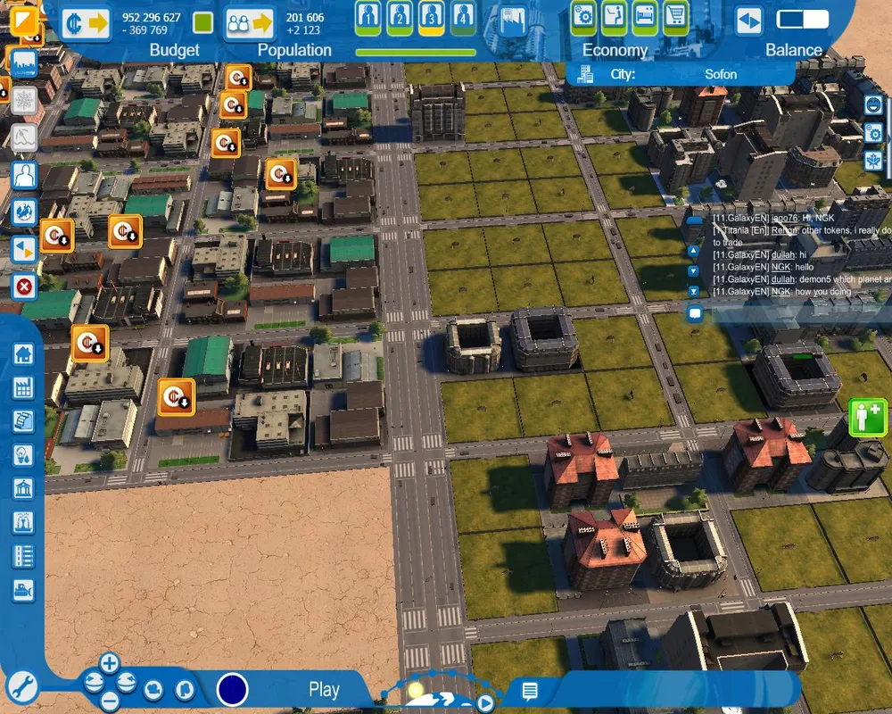Select population class 2 icon
This screenshot has height=714, width=892.
pos(400,17)
